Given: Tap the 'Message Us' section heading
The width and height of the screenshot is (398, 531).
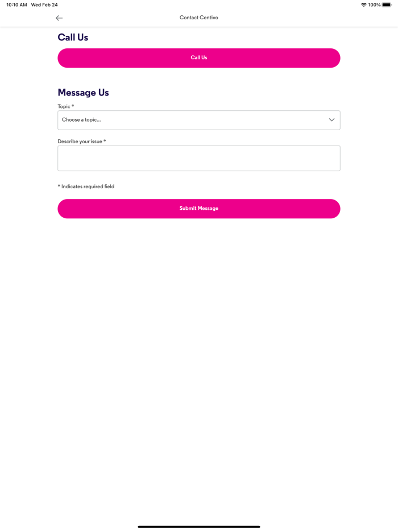Looking at the screenshot, I should click(84, 93).
